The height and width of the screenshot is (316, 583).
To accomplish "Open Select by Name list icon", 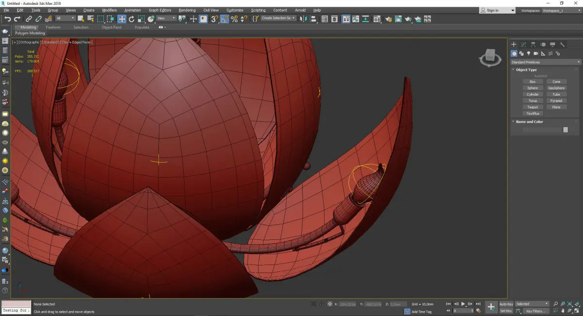I will pos(90,19).
